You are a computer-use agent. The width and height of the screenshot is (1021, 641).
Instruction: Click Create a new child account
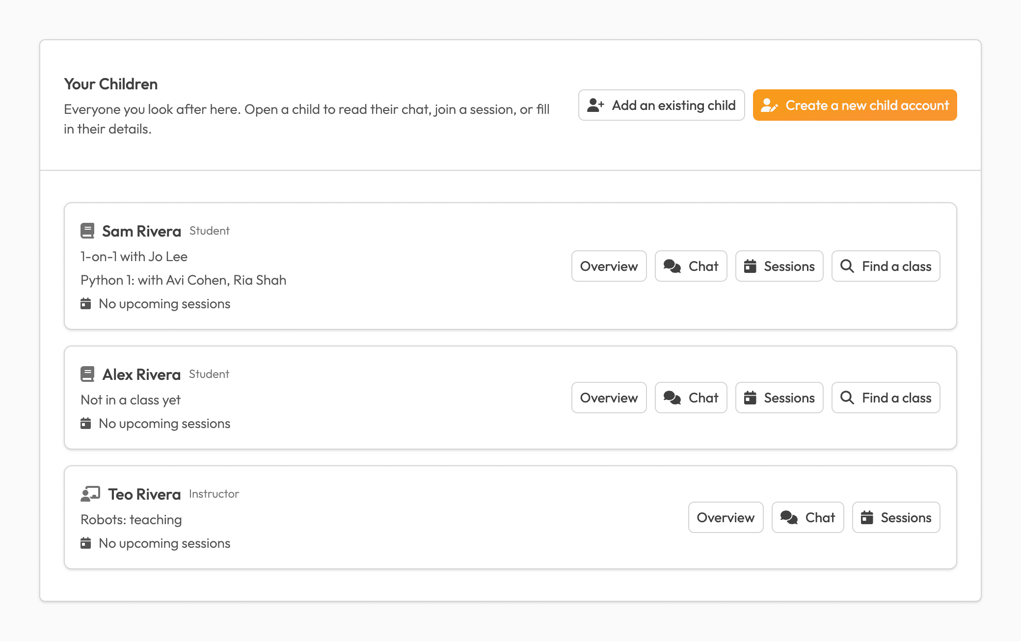coord(855,105)
